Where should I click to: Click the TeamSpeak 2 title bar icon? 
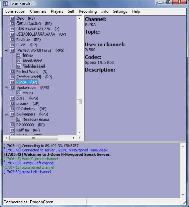pos(5,3)
